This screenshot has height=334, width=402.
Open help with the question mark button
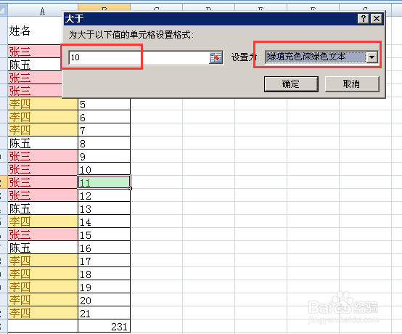(x=364, y=18)
